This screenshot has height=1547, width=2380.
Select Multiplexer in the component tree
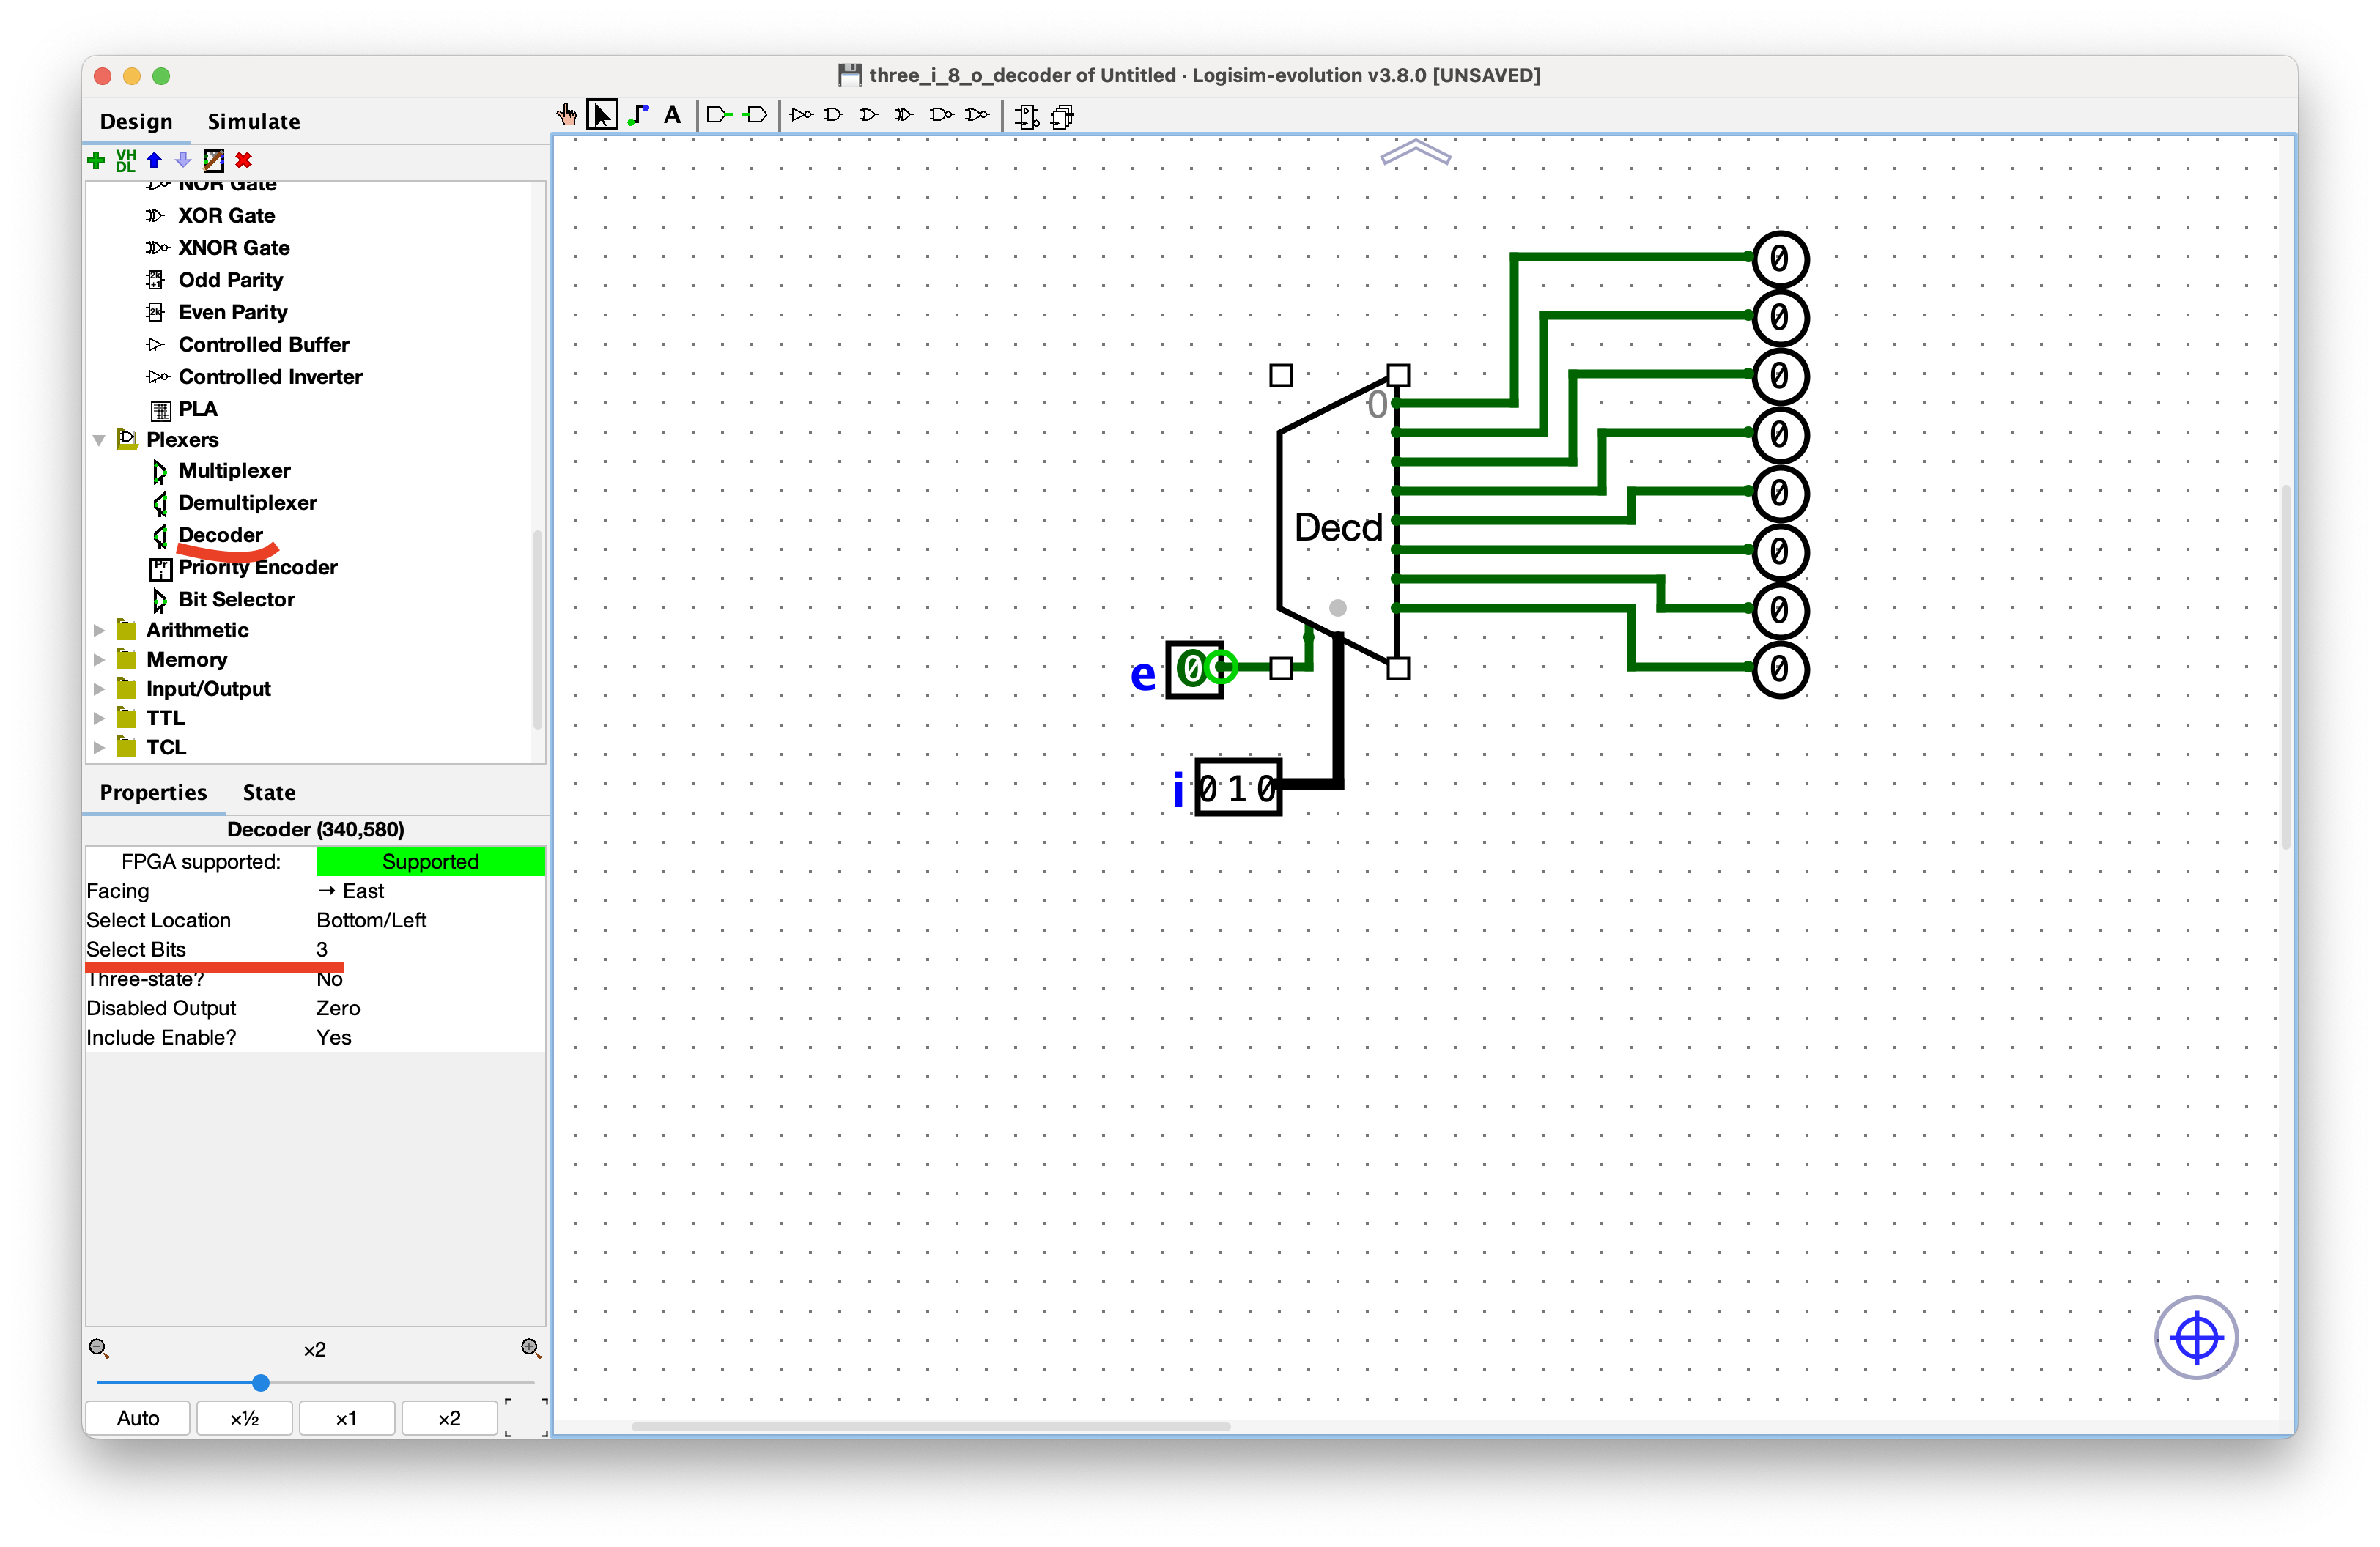click(234, 471)
